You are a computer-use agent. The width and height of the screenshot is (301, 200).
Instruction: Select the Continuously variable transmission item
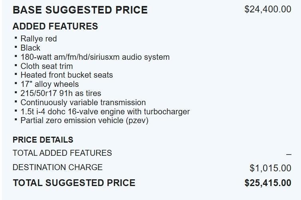tap(83, 102)
